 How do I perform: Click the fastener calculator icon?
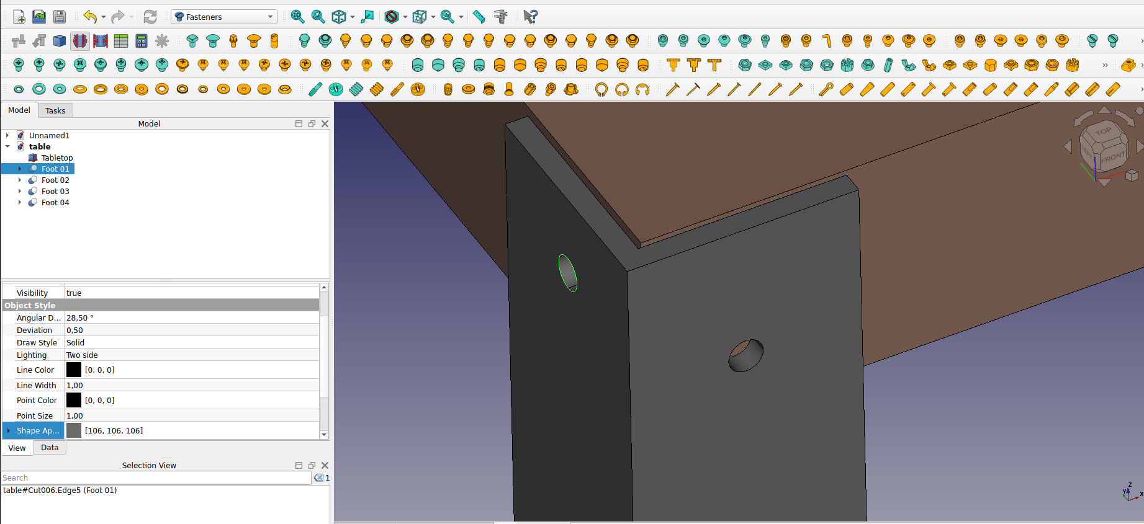tap(142, 41)
